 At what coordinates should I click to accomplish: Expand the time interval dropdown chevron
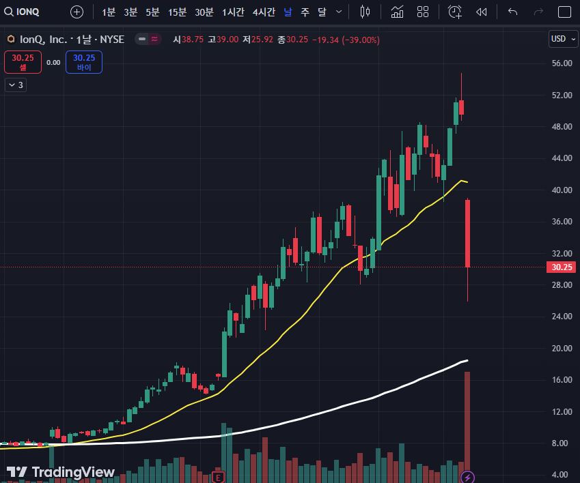[338, 12]
